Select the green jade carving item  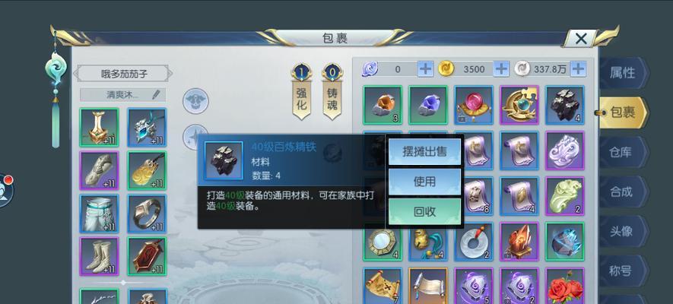tap(564, 196)
